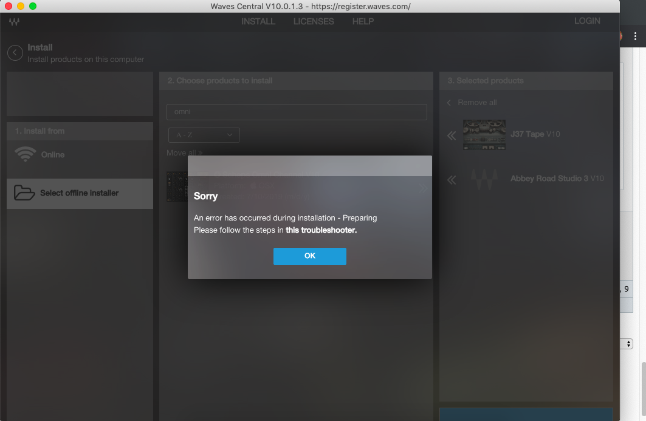Open the "this troubleshooter" link
Viewport: 646px width, 421px height.
(321, 230)
